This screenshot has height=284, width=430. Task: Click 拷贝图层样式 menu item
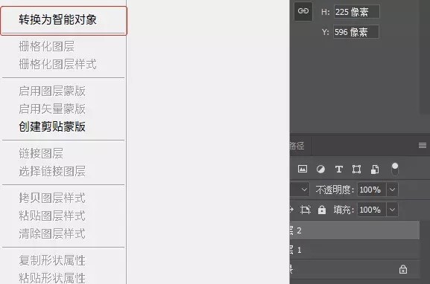pyautogui.click(x=52, y=198)
